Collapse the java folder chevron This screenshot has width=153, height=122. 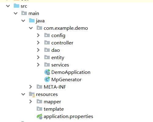pyautogui.click(x=23, y=21)
